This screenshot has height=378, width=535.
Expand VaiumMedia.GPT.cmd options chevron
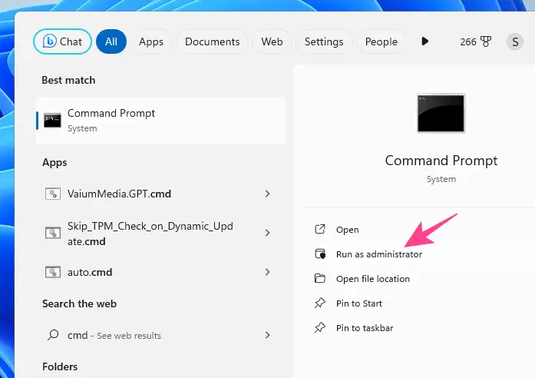click(x=267, y=194)
